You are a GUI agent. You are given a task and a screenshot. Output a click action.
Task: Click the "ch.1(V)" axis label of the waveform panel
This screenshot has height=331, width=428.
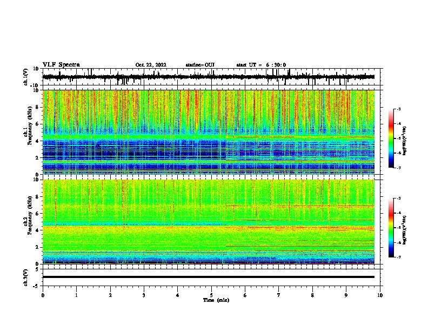pos(26,77)
